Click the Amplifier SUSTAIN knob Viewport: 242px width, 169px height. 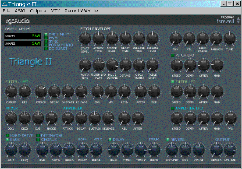[x=95, y=118]
